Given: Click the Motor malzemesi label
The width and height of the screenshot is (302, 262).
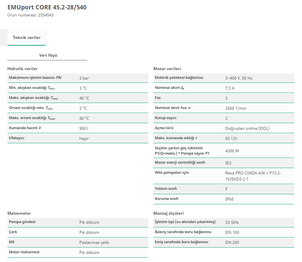Looking at the screenshot, I should click(24, 252).
